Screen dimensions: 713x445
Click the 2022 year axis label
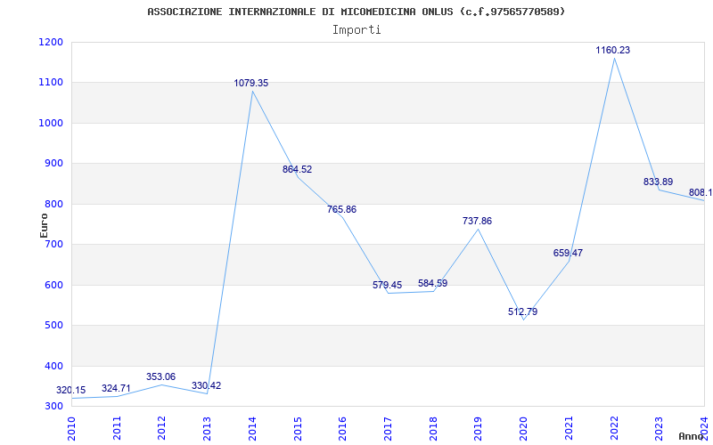tap(614, 429)
